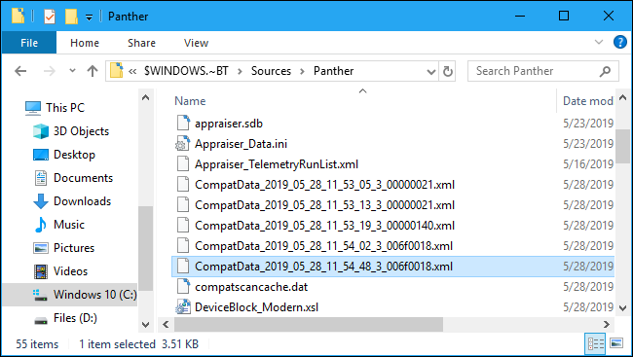Select CompatData_2019_05_28_11_54_02_3_006f0018.xml
Viewport: 633px width, 357px height.
(323, 246)
